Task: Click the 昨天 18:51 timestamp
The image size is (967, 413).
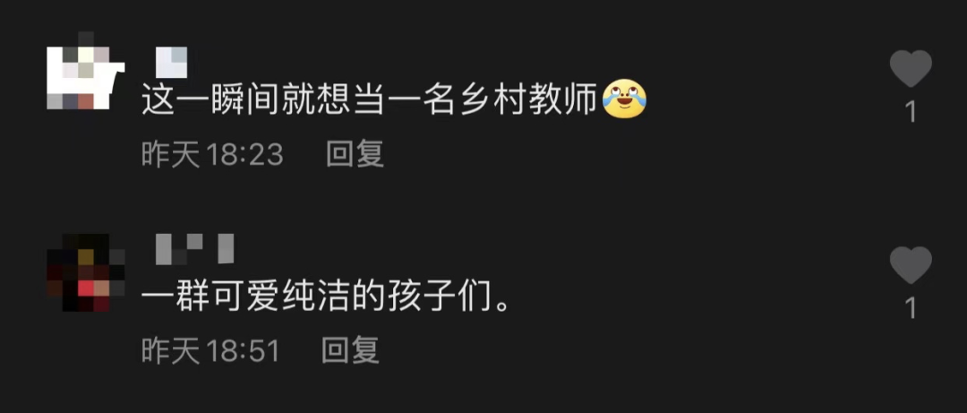Action: pos(210,350)
